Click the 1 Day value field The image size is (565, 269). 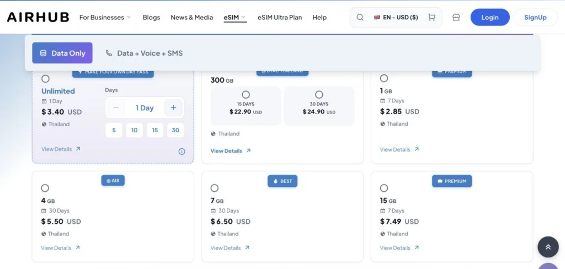click(x=145, y=107)
